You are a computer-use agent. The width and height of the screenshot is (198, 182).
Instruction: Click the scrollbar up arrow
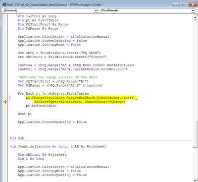pos(195,17)
